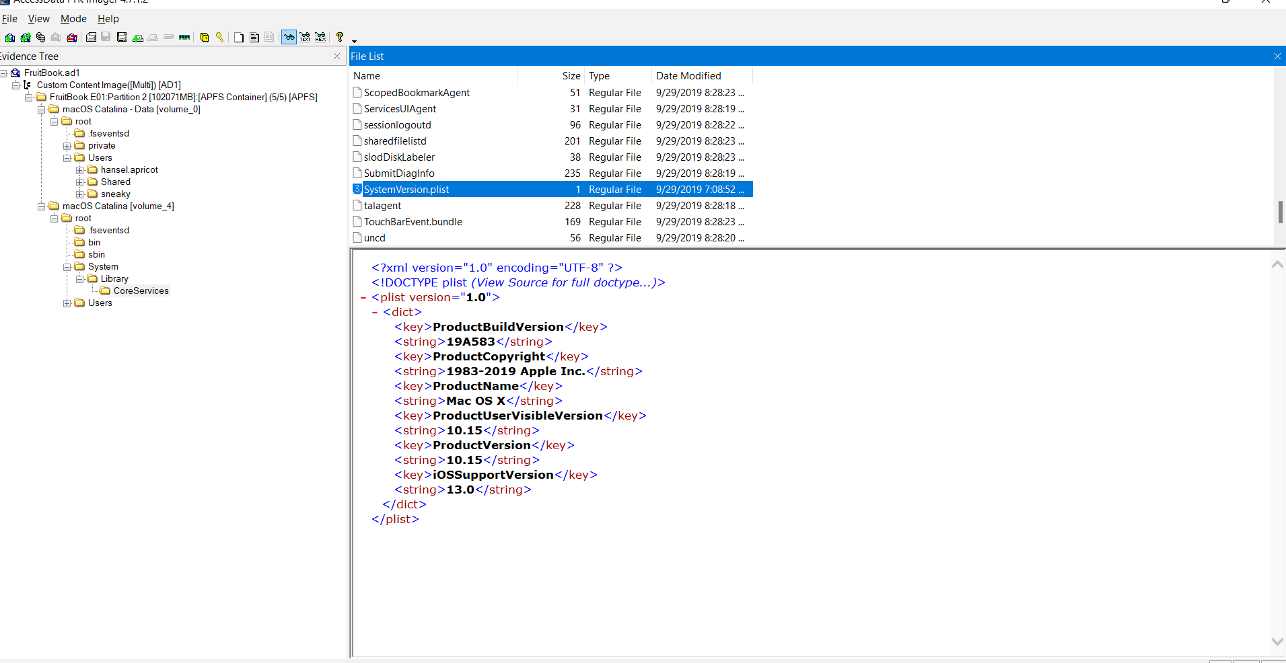Collapse macOS Catalina - Data volume_0 node
Screen dimensions: 1286x663
(42, 109)
